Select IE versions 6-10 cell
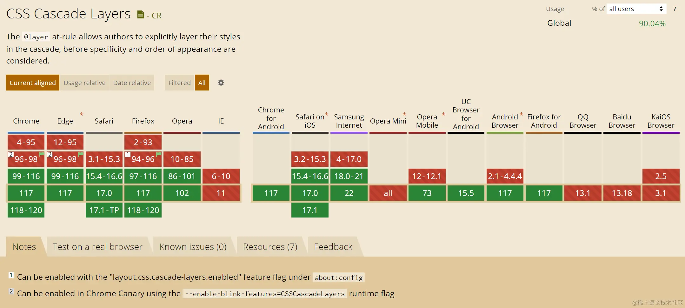The height and width of the screenshot is (308, 685). click(x=221, y=176)
